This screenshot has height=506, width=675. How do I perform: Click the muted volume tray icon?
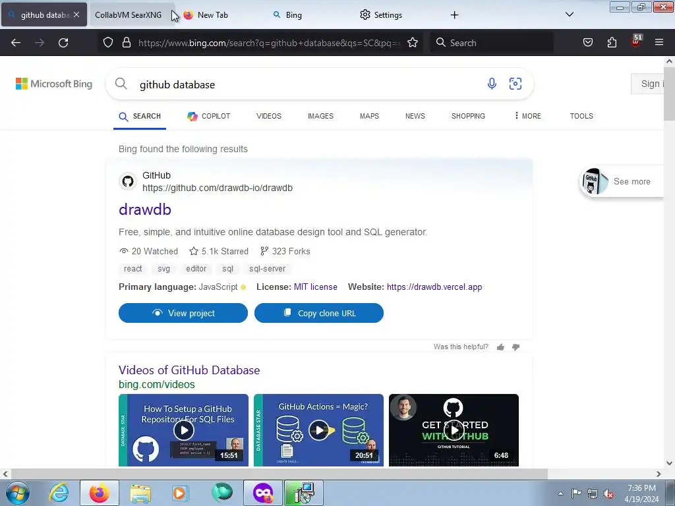coord(608,494)
